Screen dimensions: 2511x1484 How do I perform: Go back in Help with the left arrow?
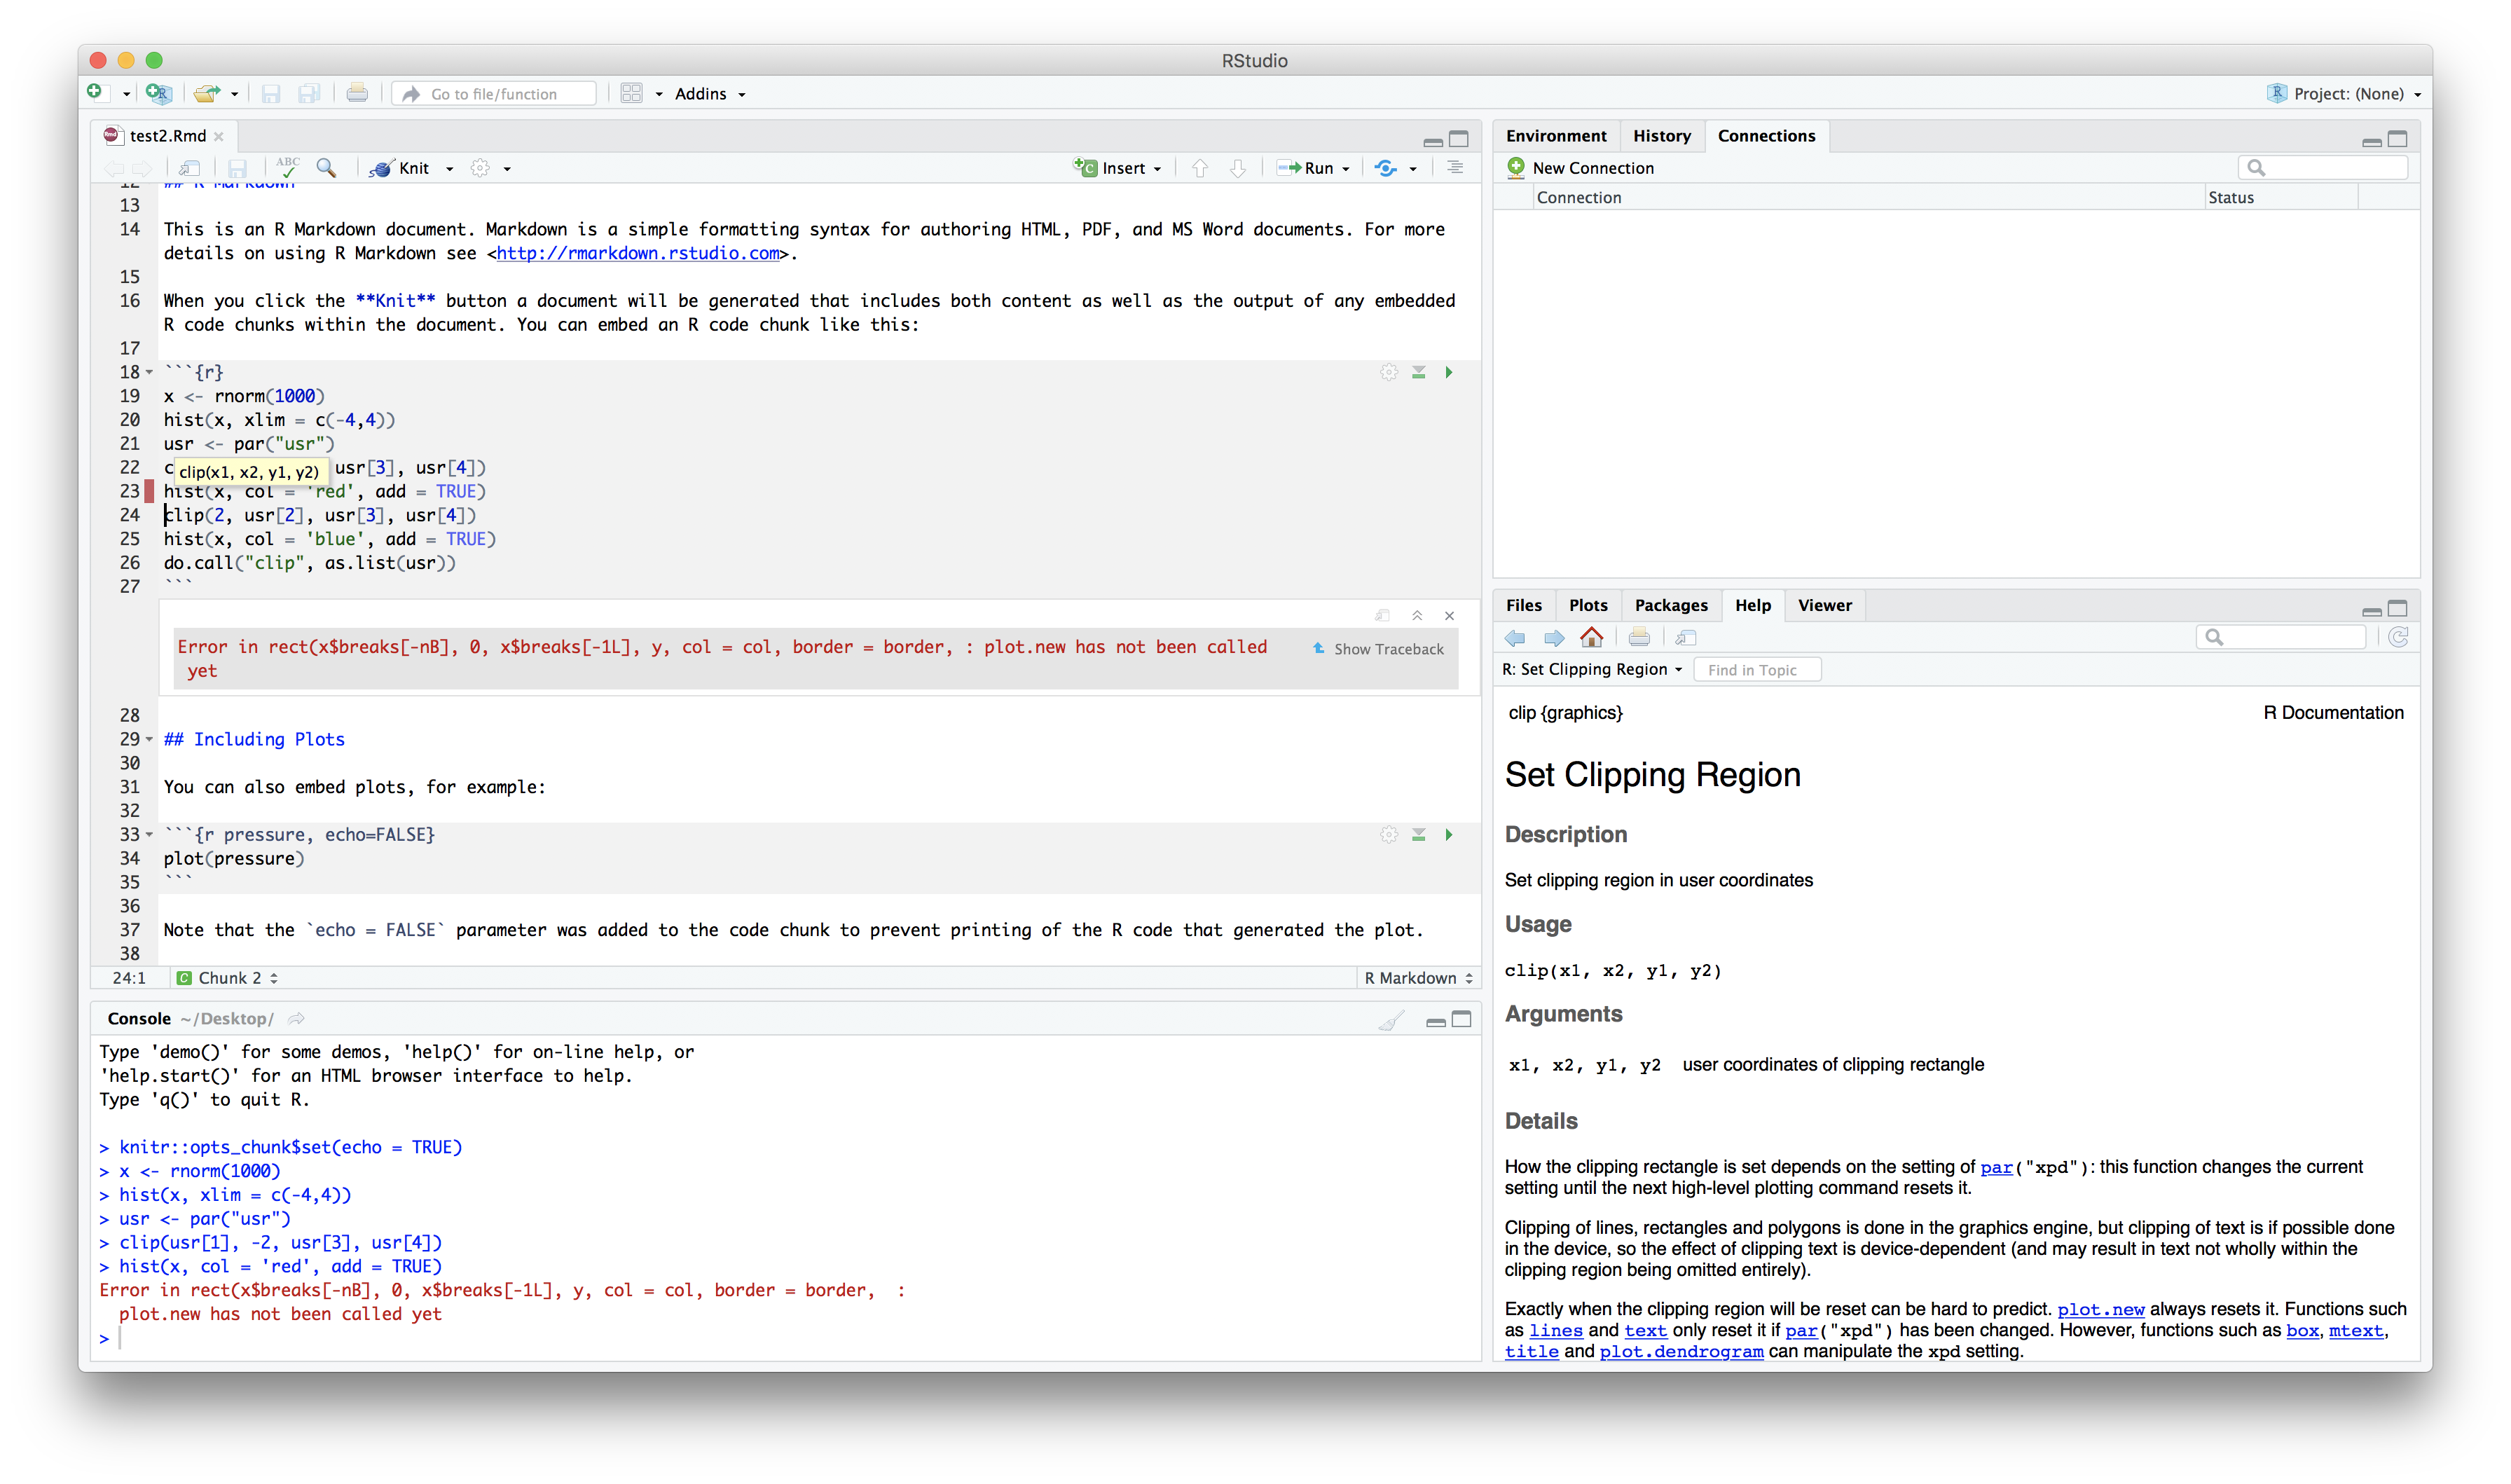pyautogui.click(x=1515, y=637)
